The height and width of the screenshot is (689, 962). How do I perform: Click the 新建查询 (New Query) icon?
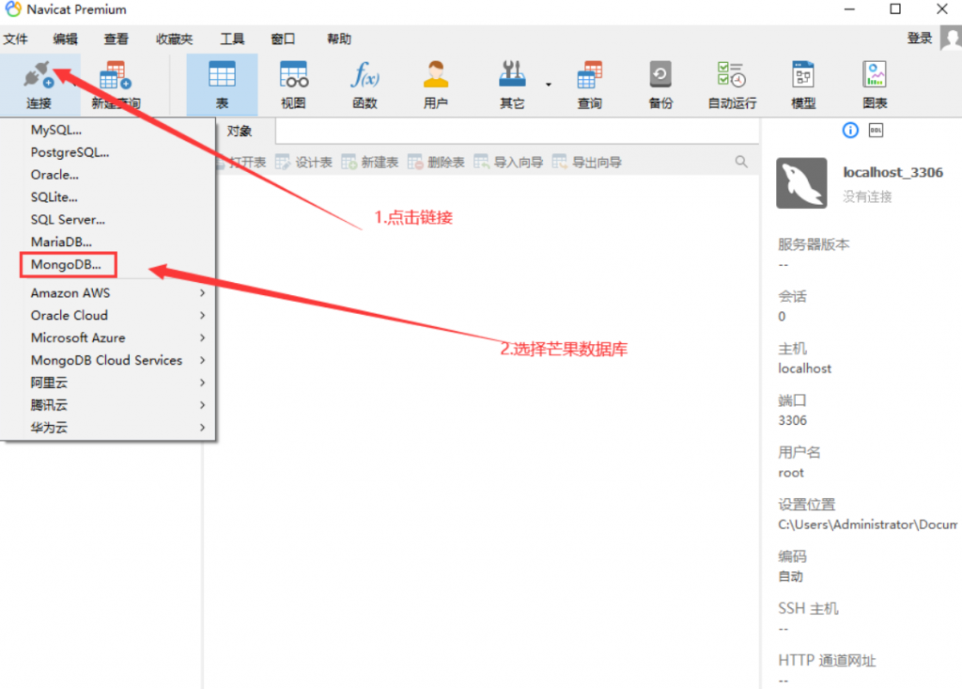pos(113,84)
